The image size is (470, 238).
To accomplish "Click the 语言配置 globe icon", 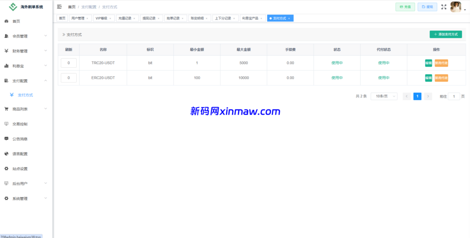I will (x=6, y=154).
